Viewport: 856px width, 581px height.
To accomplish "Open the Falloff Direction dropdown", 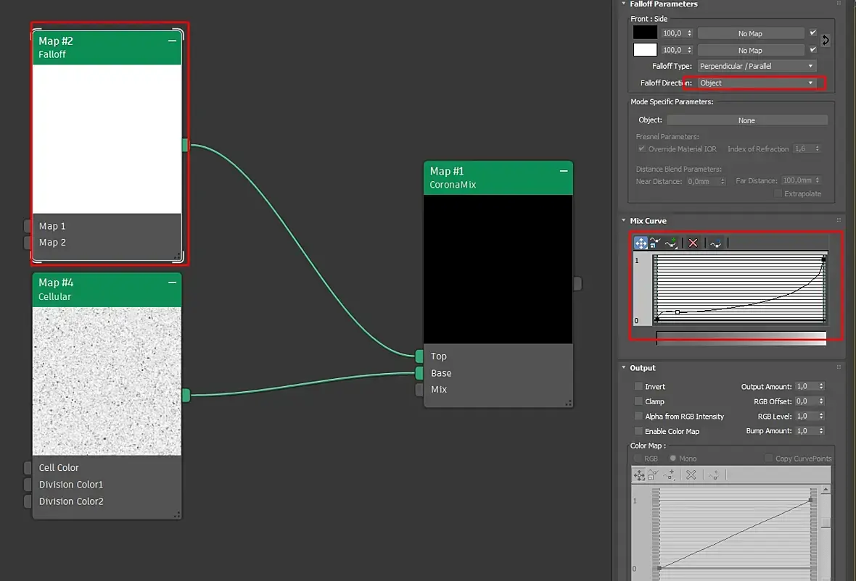I will tap(757, 83).
